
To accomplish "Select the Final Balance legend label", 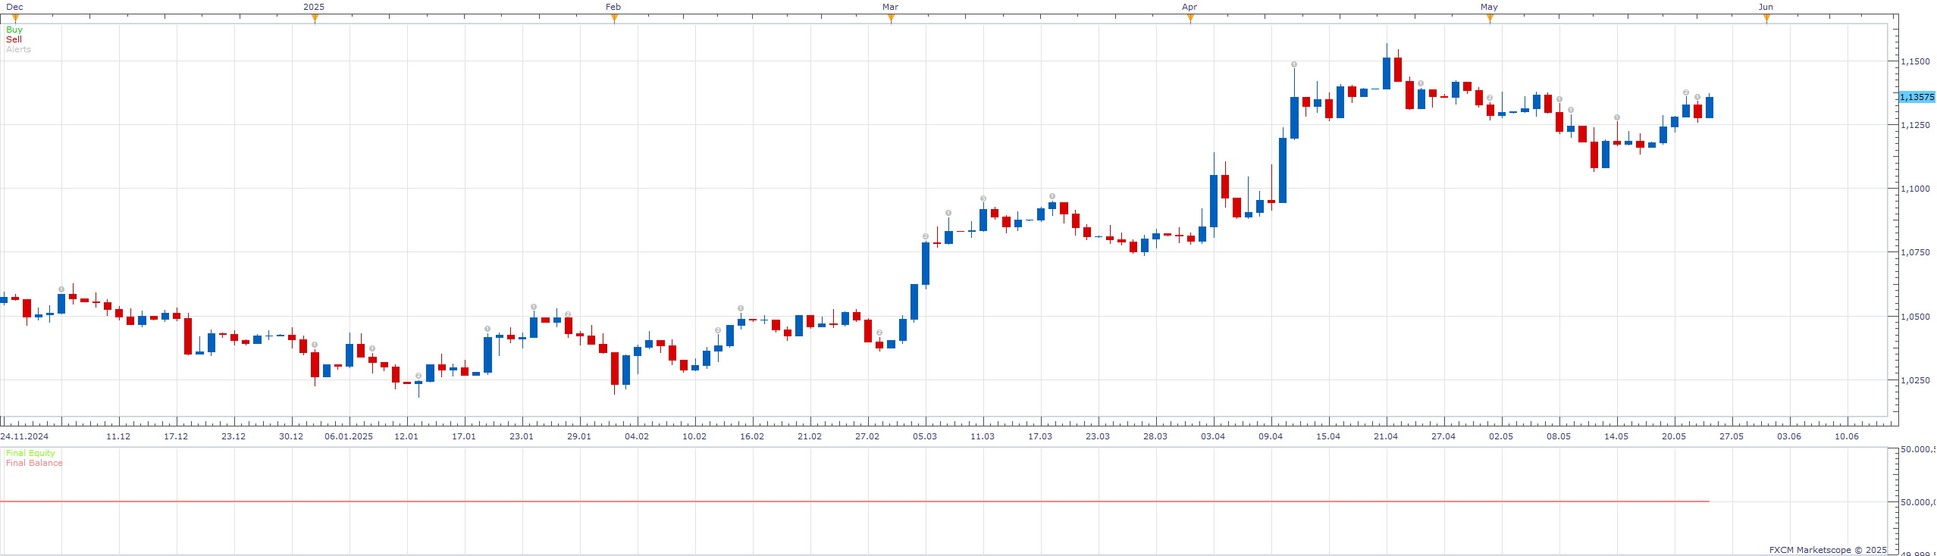I will click(34, 463).
